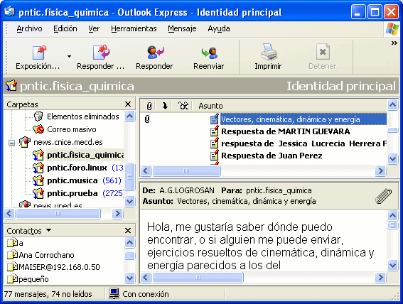Click the pntic.musica newsgroup icon
403x304 pixels.
38,180
